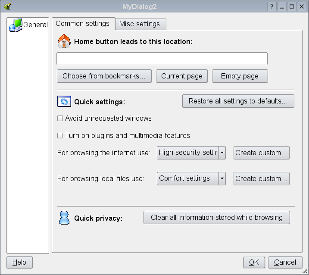Switch to the Misc settings tab

coord(140,24)
